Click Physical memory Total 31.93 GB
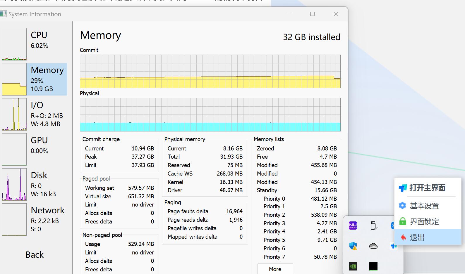 pyautogui.click(x=231, y=157)
